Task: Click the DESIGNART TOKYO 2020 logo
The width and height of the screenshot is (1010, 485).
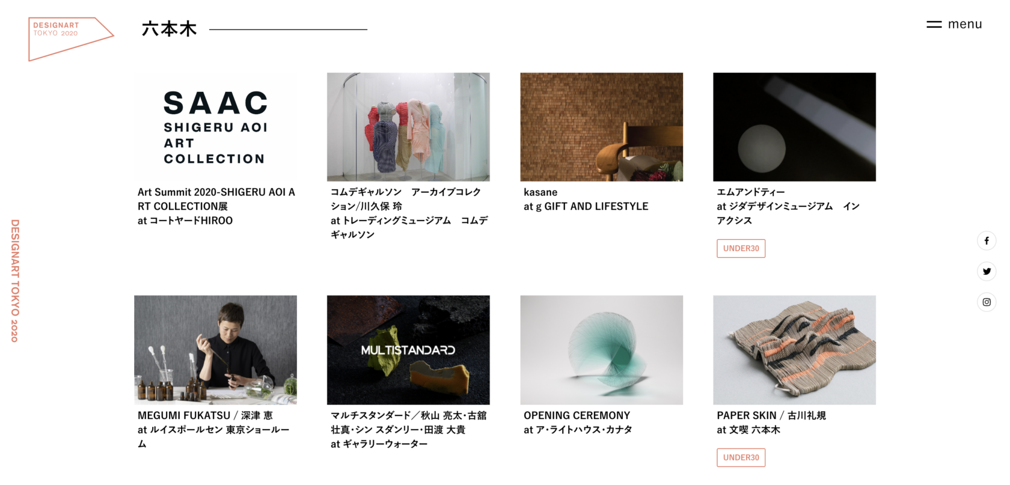Action: point(71,39)
